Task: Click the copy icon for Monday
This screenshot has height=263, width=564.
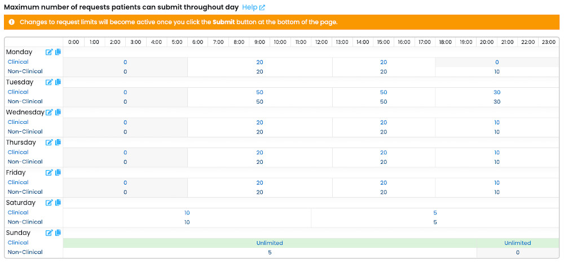Action: pyautogui.click(x=58, y=52)
